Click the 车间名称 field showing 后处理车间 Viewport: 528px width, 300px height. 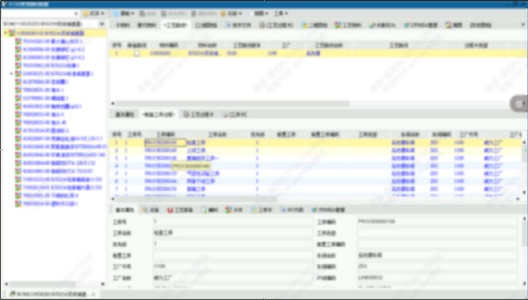(437, 255)
